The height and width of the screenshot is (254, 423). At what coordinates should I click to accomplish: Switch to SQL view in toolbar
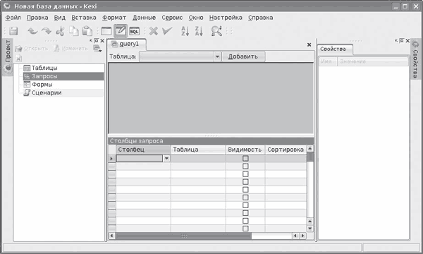click(135, 31)
